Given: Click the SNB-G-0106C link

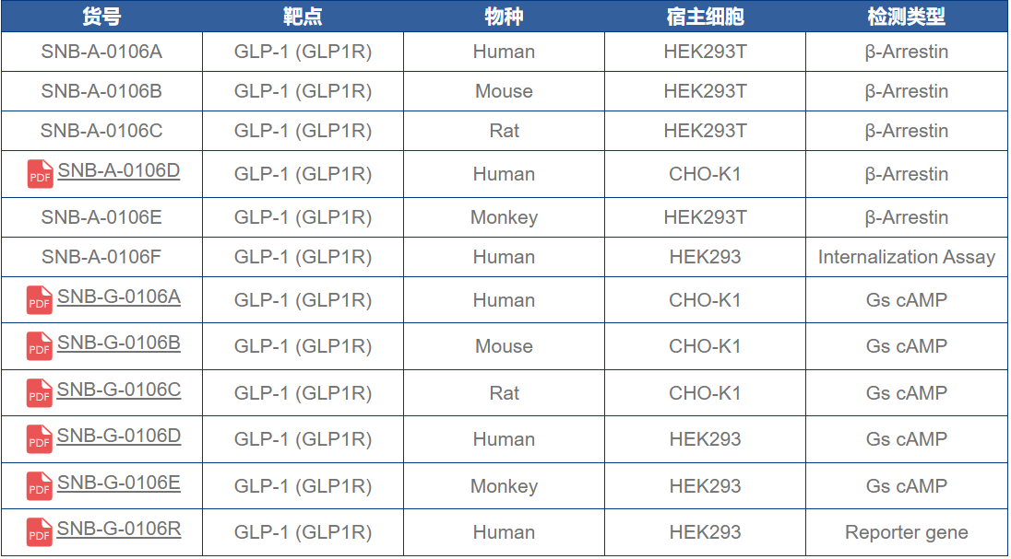Looking at the screenshot, I should 118,390.
